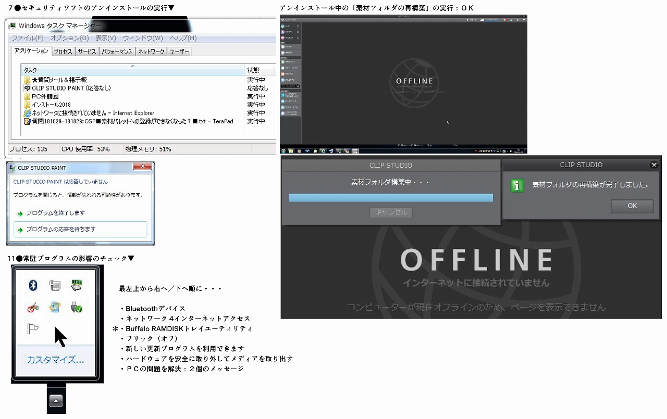Click the Safely Remove Hardware tray icon

[77, 308]
